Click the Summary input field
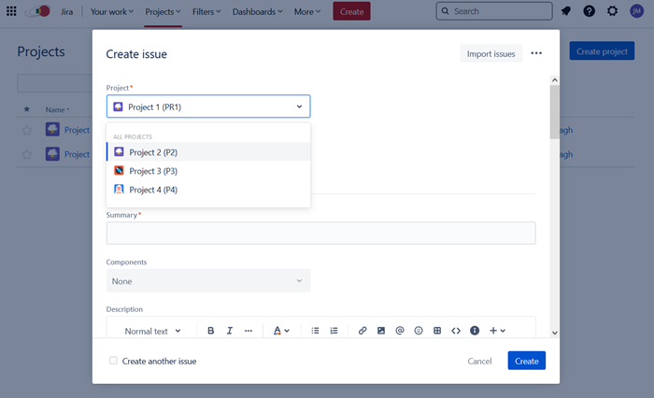Viewport: 654px width, 398px height. click(320, 233)
